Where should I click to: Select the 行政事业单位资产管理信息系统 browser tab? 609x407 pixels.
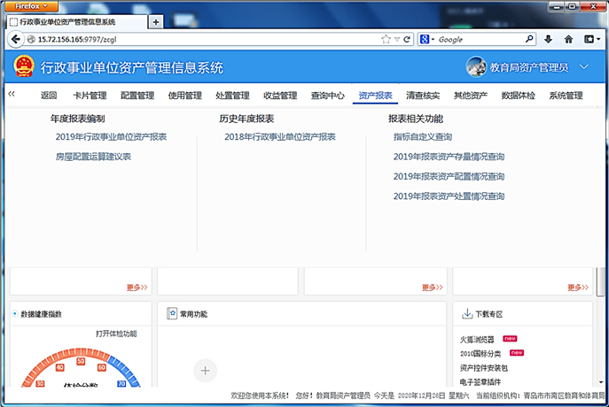[77, 22]
